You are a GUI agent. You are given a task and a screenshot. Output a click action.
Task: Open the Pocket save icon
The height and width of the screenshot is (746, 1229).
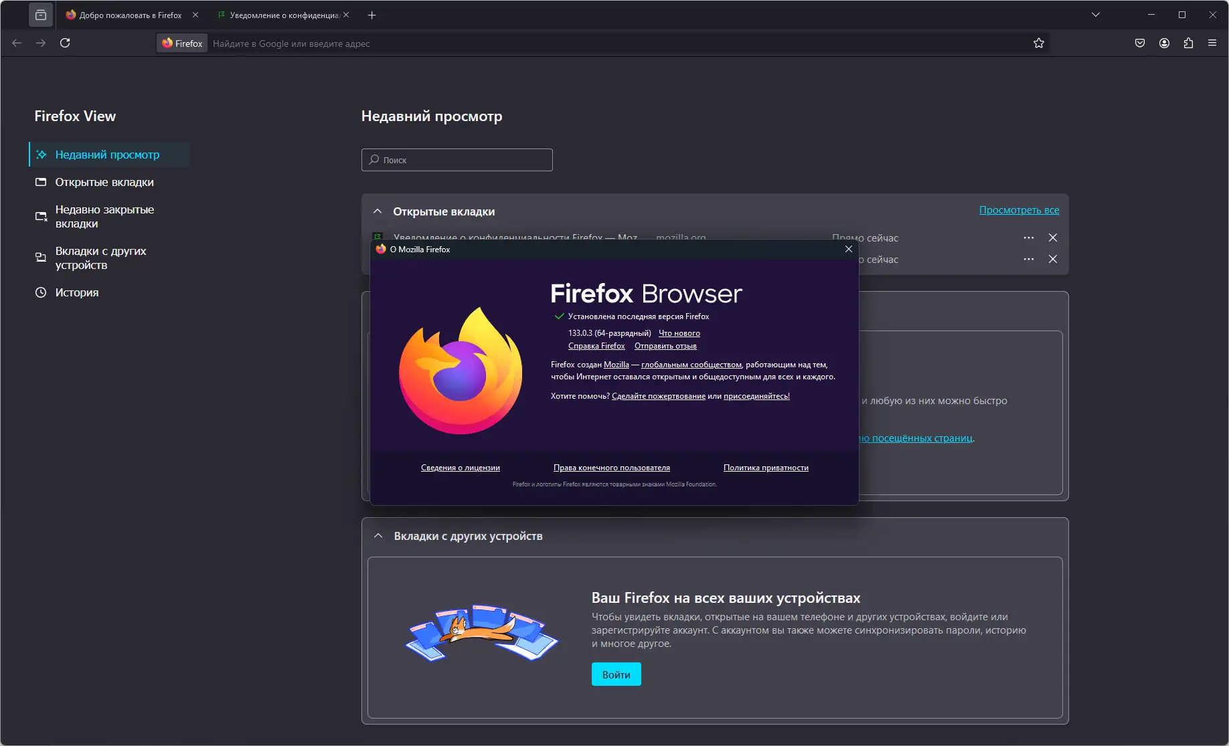click(x=1140, y=43)
